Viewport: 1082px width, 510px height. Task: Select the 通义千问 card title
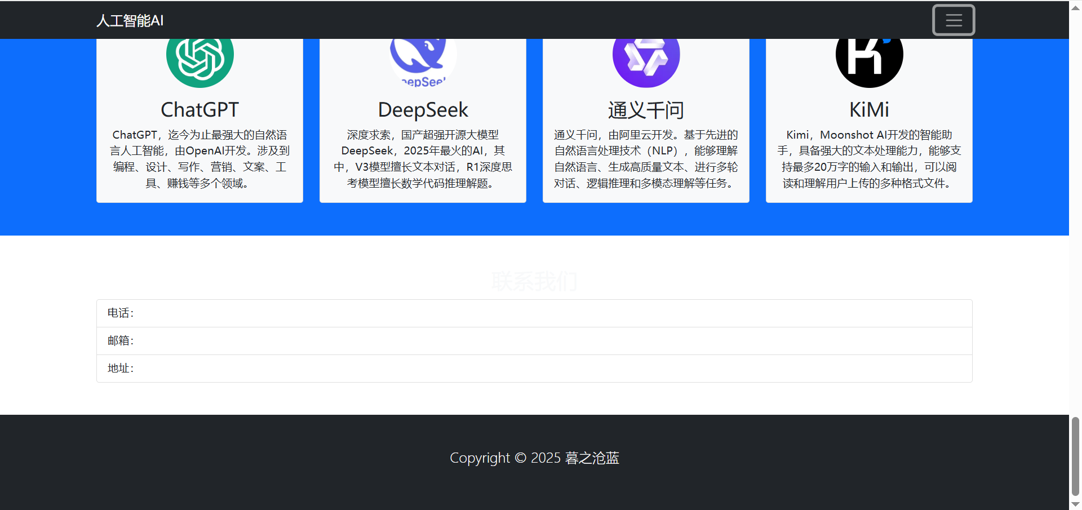646,110
